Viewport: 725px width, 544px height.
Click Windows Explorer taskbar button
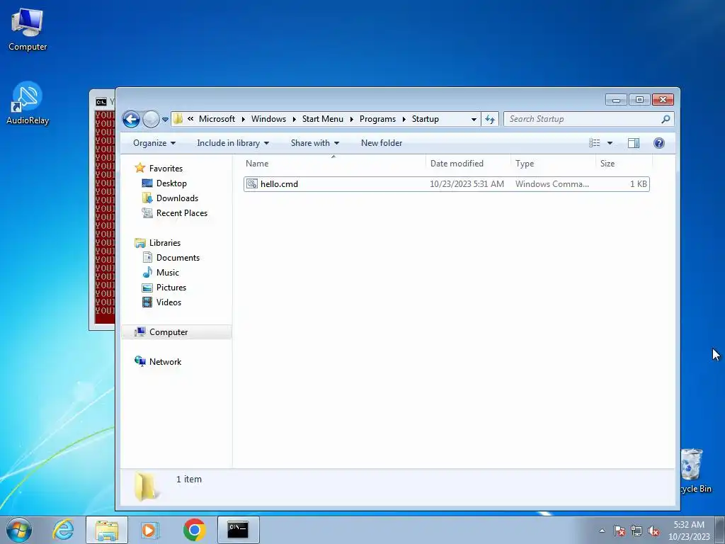(107, 530)
